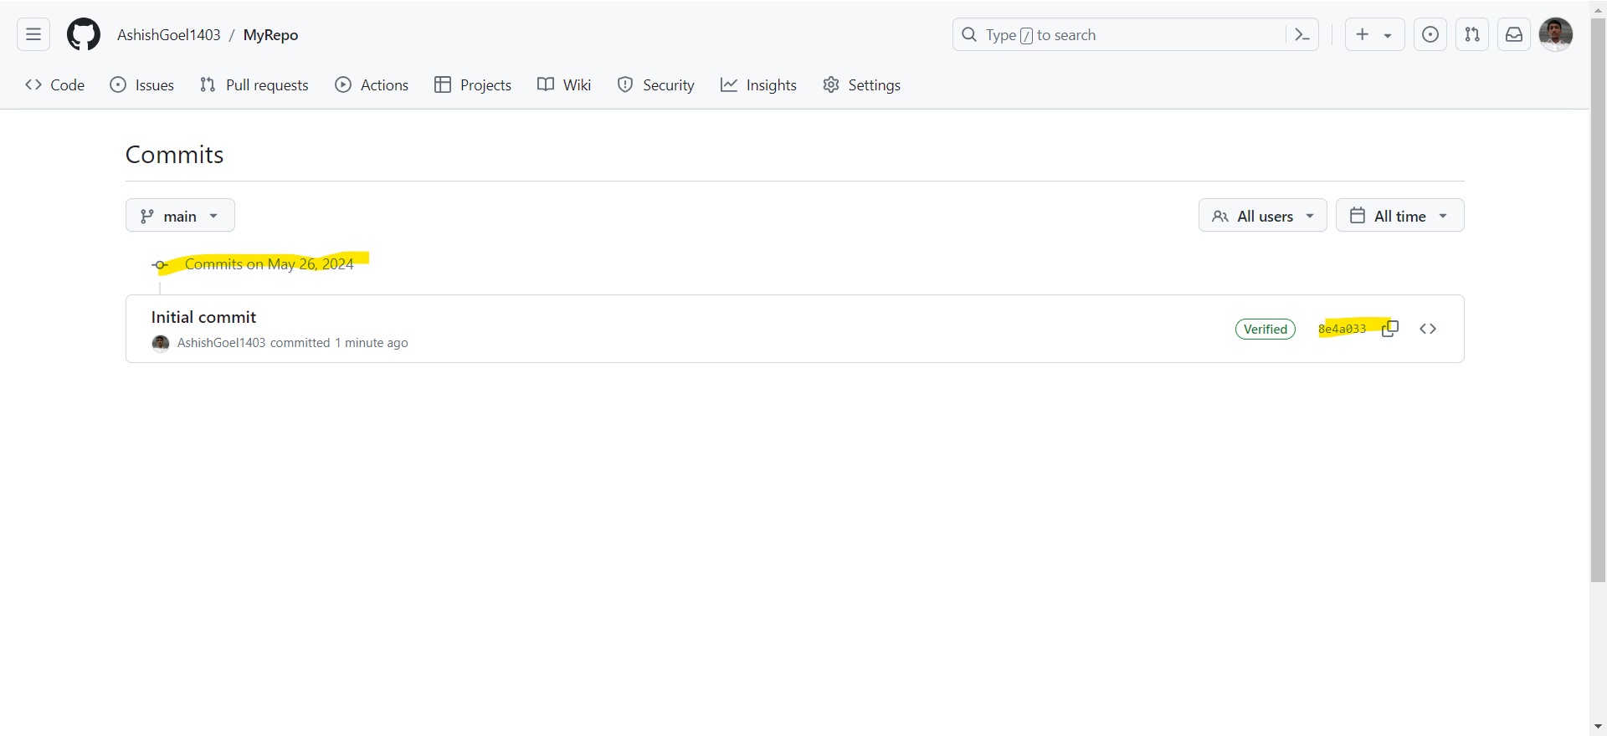The height and width of the screenshot is (736, 1607).
Task: Open the Initial commit link
Action: click(x=203, y=317)
